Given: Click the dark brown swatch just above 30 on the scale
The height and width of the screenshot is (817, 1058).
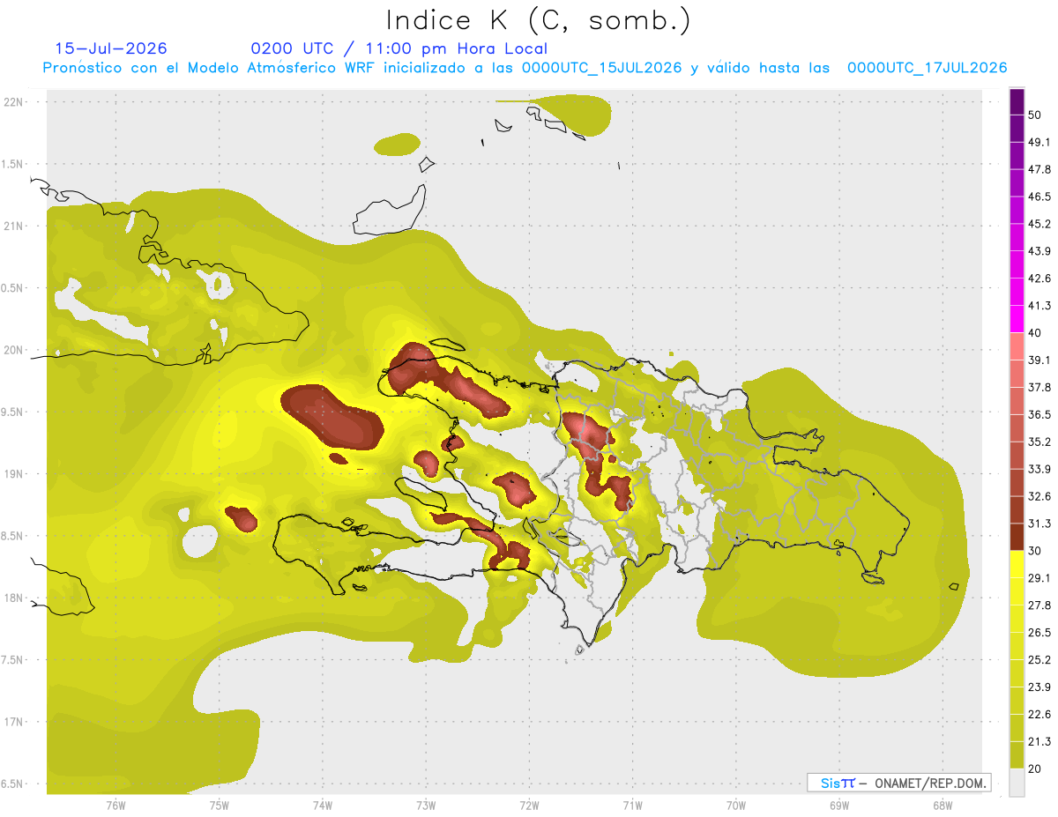Looking at the screenshot, I should (1017, 537).
